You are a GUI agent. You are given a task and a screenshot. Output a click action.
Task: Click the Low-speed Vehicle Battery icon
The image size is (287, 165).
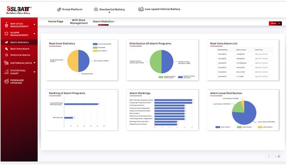pos(141,9)
